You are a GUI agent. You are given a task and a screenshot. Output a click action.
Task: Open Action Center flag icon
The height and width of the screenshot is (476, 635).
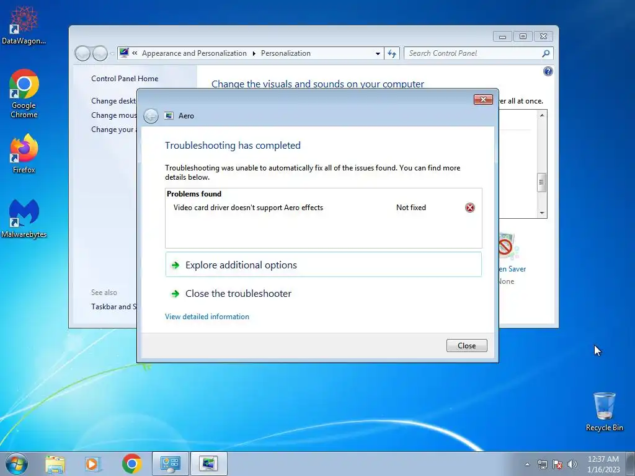click(557, 464)
